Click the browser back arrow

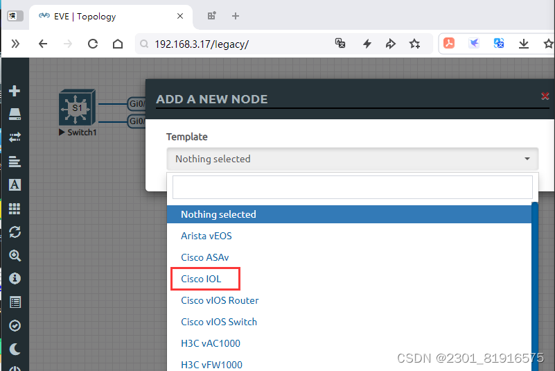pyautogui.click(x=43, y=44)
